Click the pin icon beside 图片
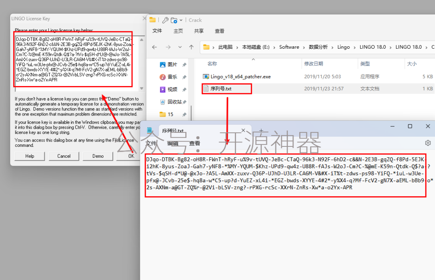 (184, 65)
